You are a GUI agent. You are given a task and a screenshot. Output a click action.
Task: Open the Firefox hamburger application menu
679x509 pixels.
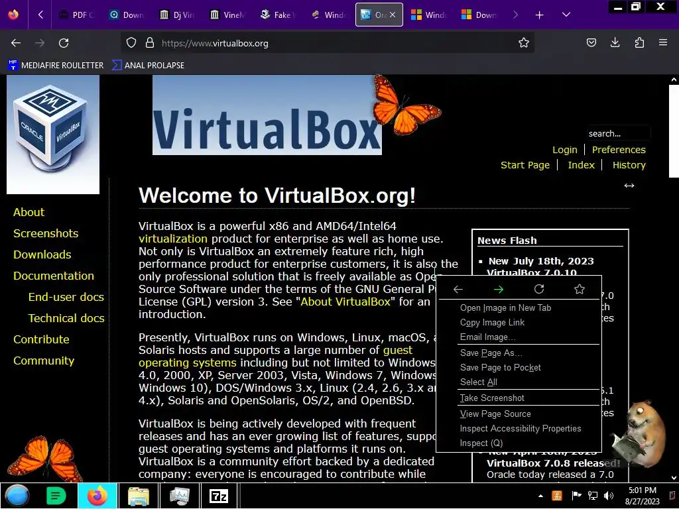663,43
